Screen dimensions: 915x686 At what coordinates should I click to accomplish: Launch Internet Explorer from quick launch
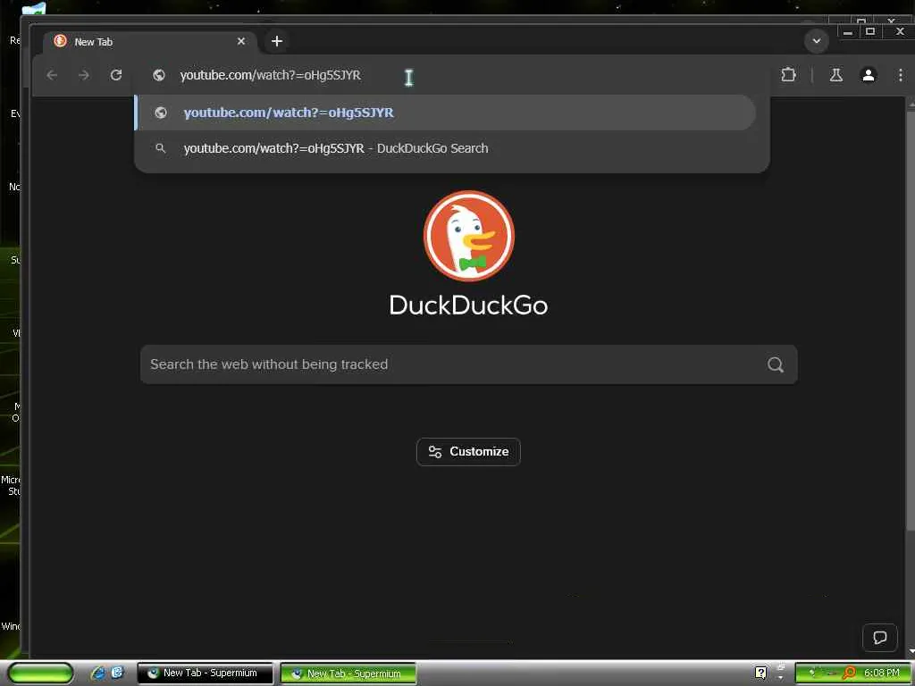(98, 673)
